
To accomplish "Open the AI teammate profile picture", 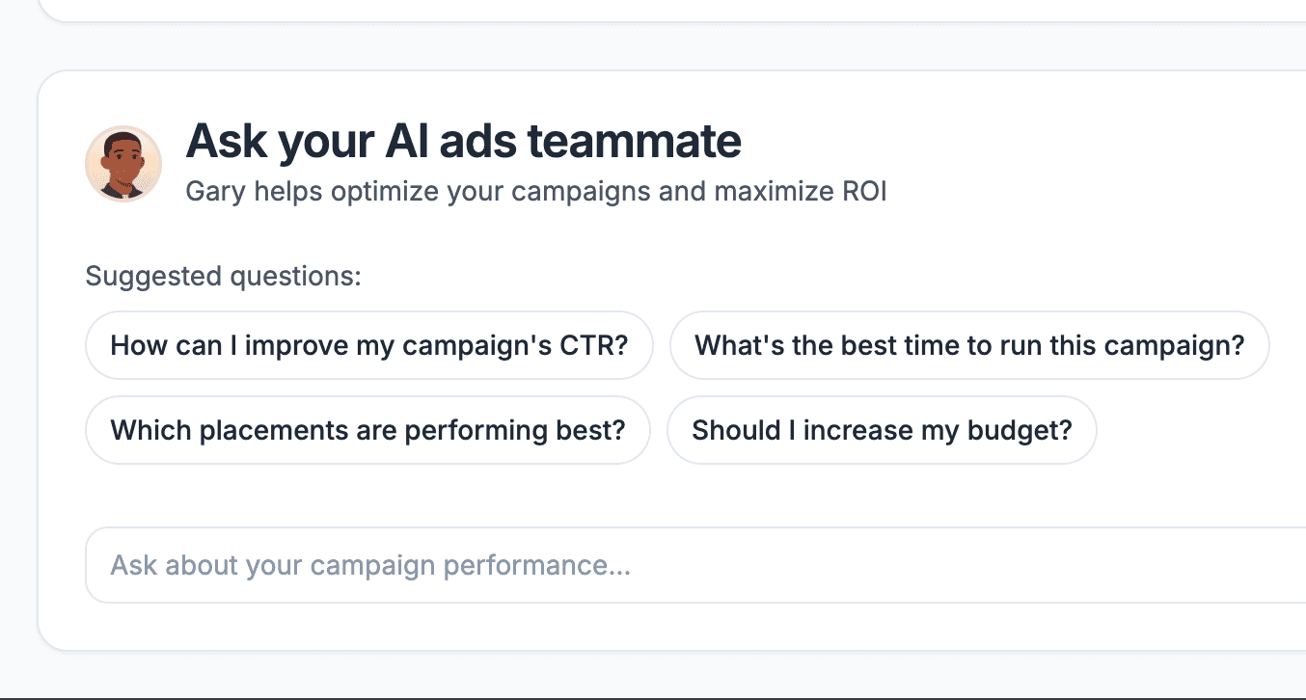I will (x=123, y=164).
